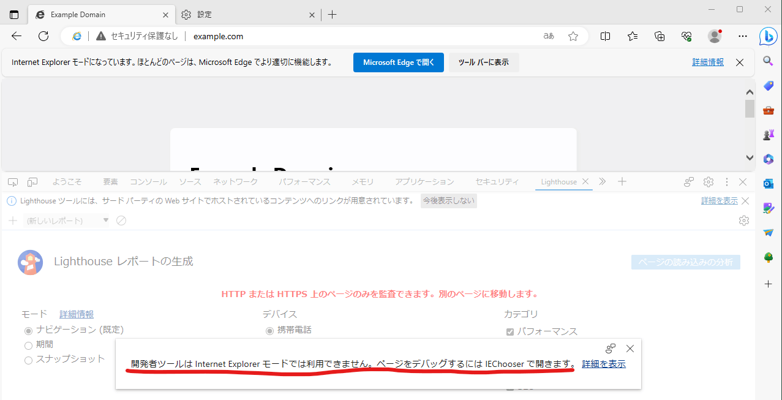Switch to the 設定 browser tab
The width and height of the screenshot is (782, 400).
(x=249, y=14)
